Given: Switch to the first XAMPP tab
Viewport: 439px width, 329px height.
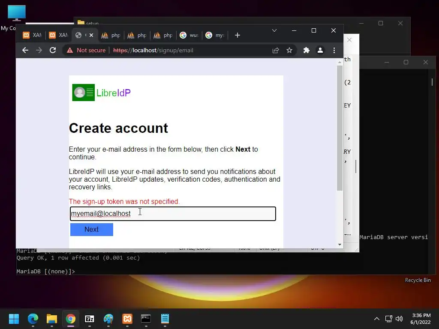Looking at the screenshot, I should (32, 35).
